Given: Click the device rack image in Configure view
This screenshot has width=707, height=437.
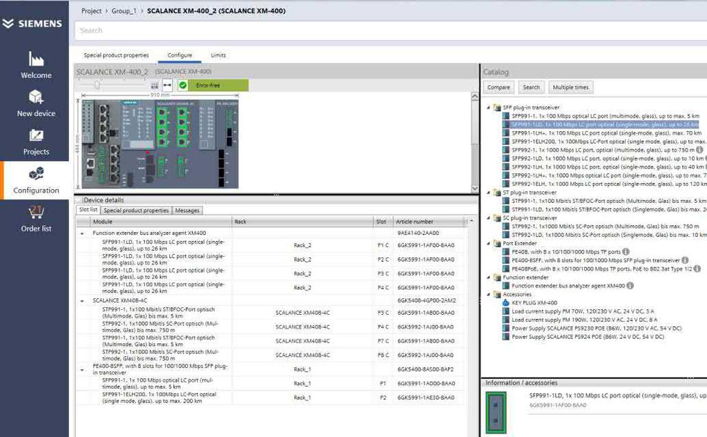Looking at the screenshot, I should pyautogui.click(x=160, y=144).
